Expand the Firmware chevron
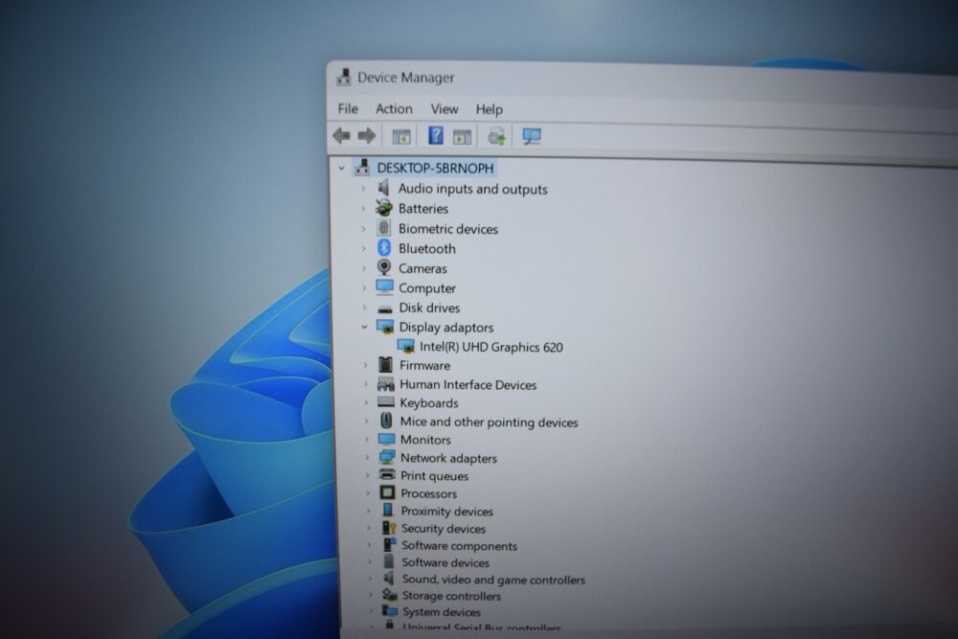Image resolution: width=958 pixels, height=639 pixels. [365, 365]
